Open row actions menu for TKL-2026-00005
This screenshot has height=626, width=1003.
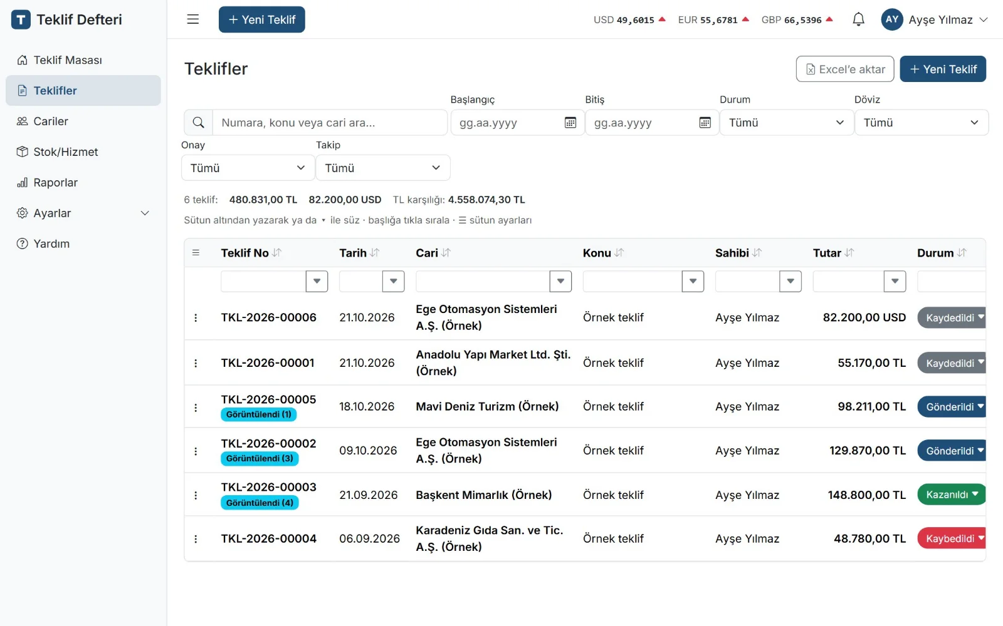(x=196, y=407)
